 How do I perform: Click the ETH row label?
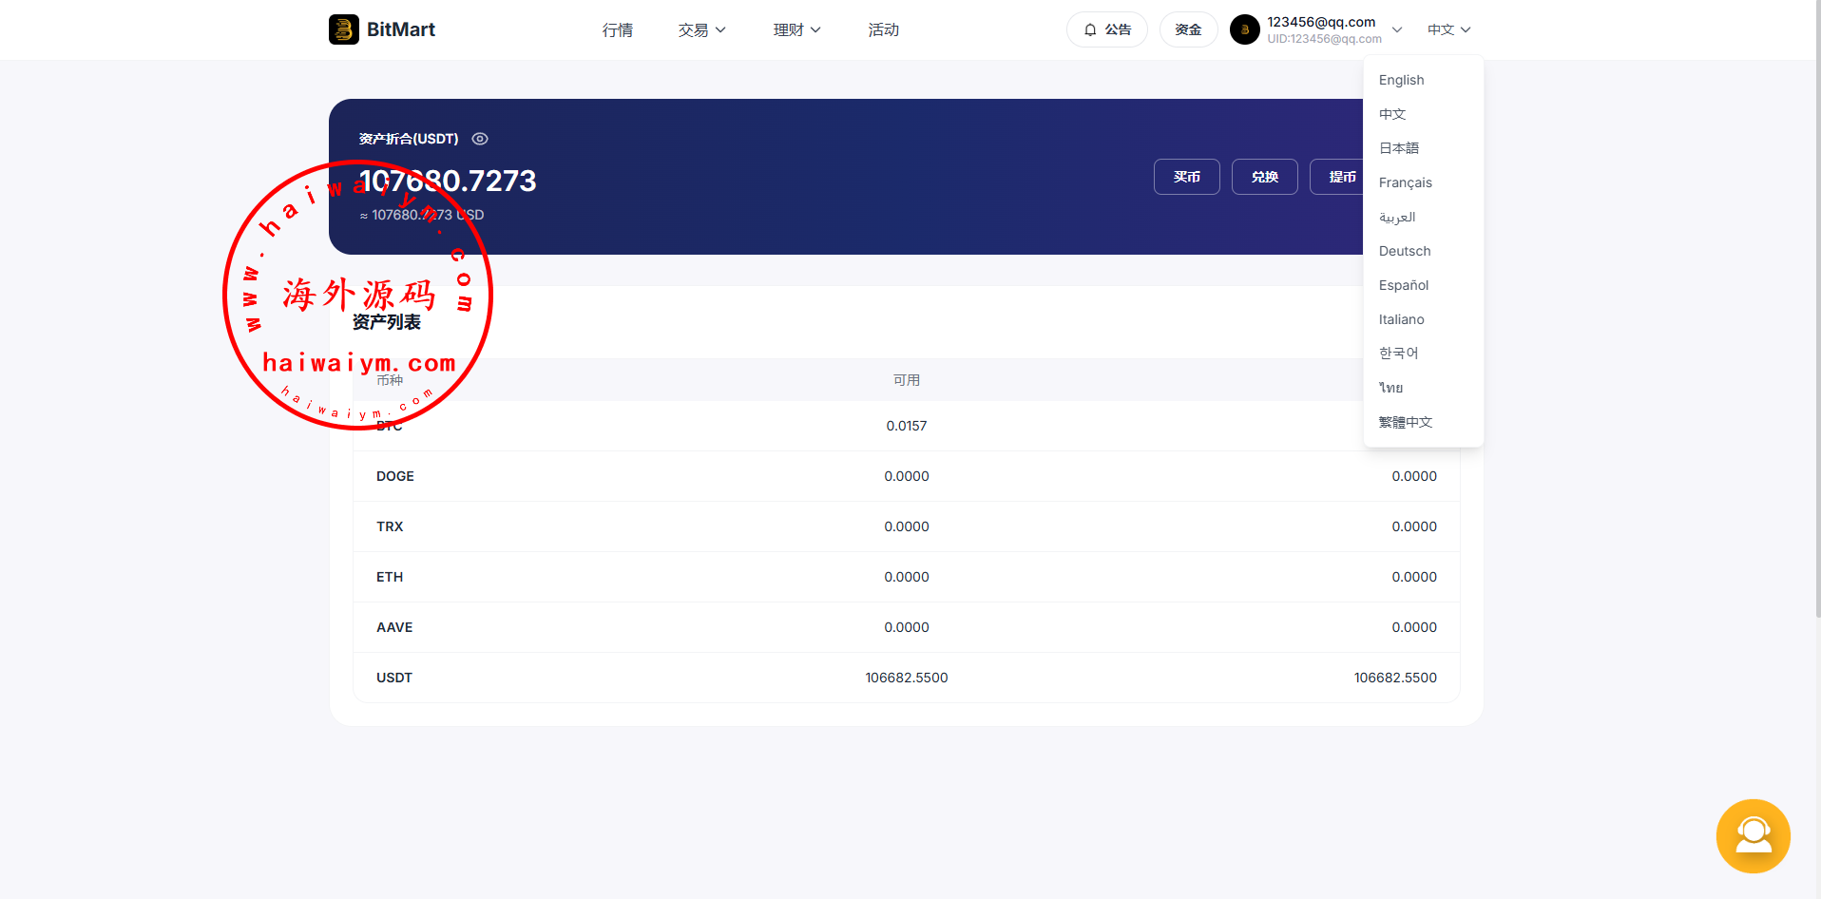(x=390, y=577)
